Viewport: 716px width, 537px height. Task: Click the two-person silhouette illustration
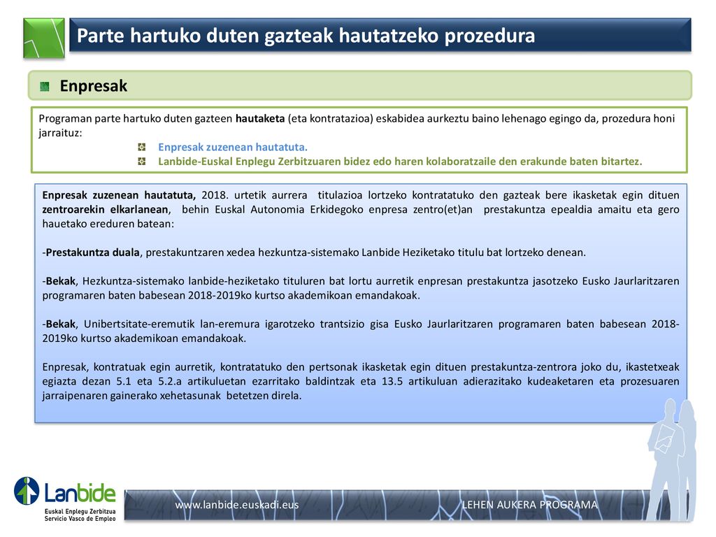click(672, 460)
